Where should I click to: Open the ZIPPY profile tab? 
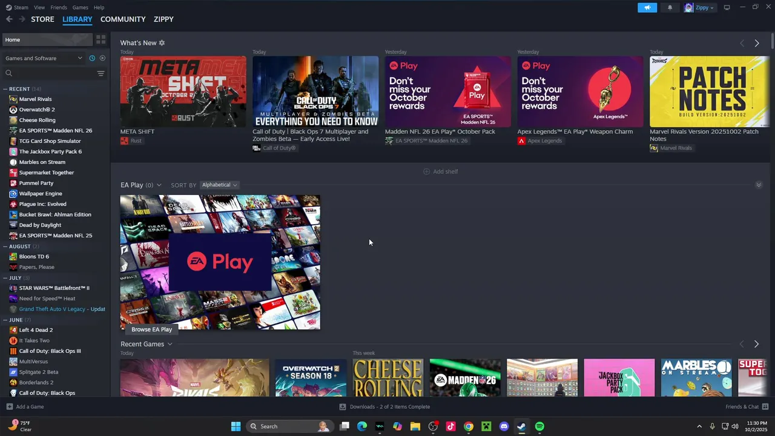click(x=163, y=19)
